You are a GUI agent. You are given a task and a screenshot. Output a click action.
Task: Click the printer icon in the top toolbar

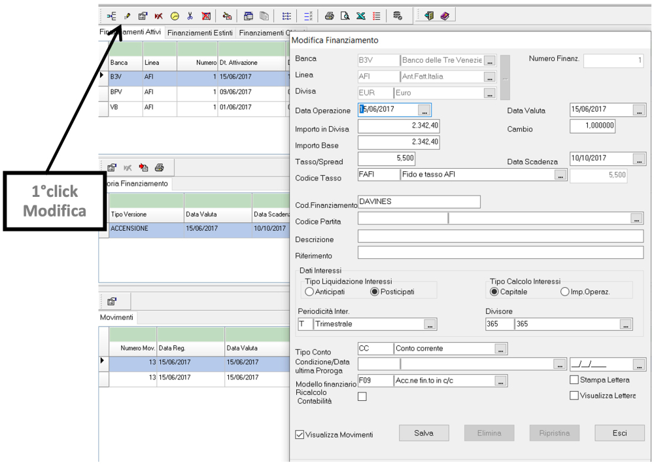[329, 16]
